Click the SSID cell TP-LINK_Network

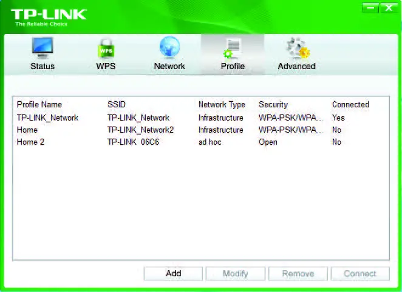tap(138, 118)
